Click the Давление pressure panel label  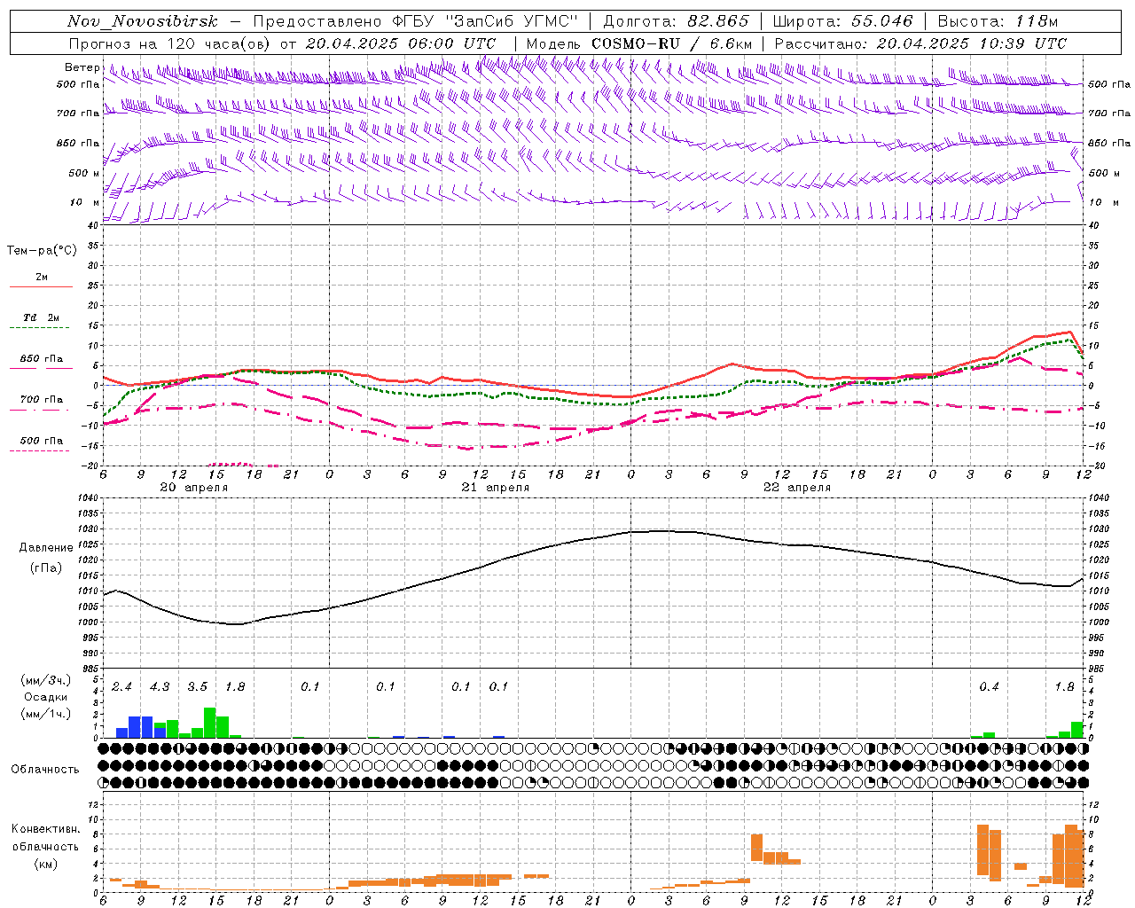46,548
